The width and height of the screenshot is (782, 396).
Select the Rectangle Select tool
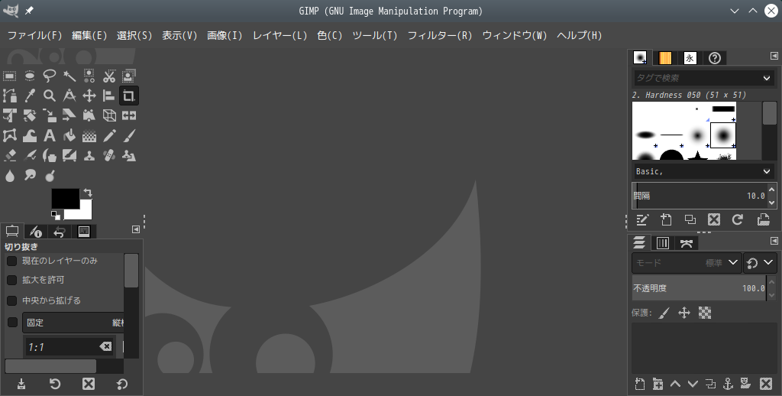pos(9,76)
